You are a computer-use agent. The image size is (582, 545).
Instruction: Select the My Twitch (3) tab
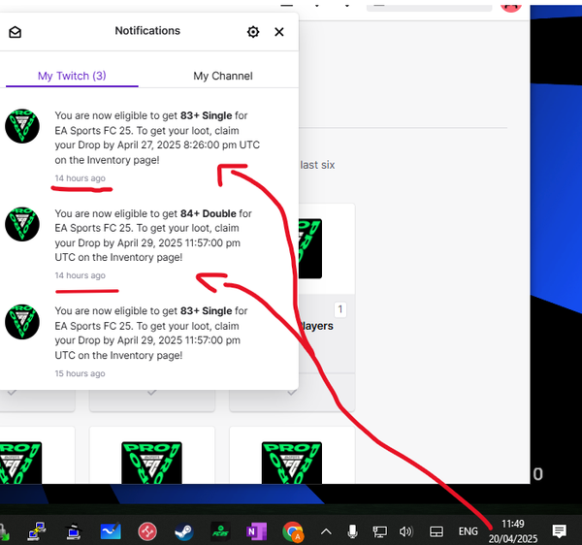pyautogui.click(x=72, y=76)
